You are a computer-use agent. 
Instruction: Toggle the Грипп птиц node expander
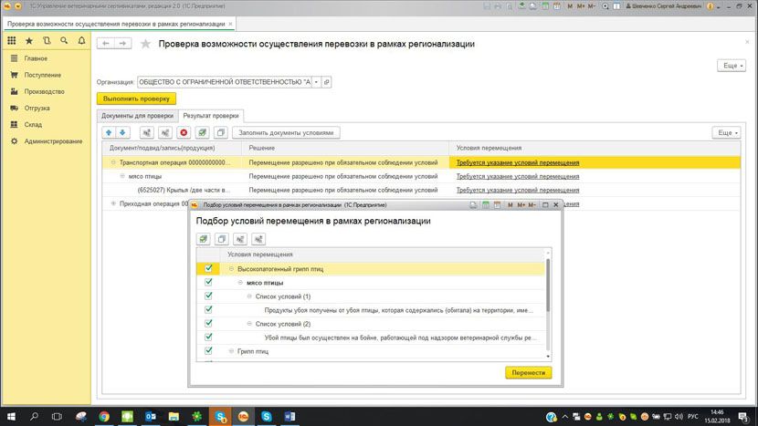pos(231,351)
